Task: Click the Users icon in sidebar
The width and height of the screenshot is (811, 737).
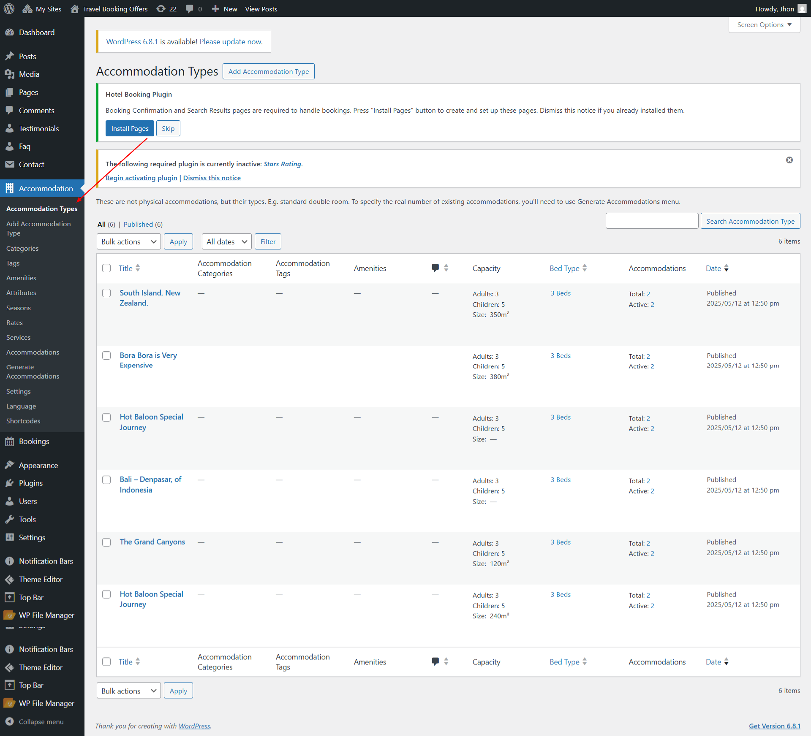Action: click(x=9, y=501)
